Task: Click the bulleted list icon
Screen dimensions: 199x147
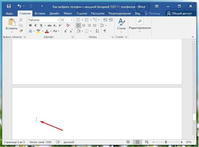Action: point(78,20)
